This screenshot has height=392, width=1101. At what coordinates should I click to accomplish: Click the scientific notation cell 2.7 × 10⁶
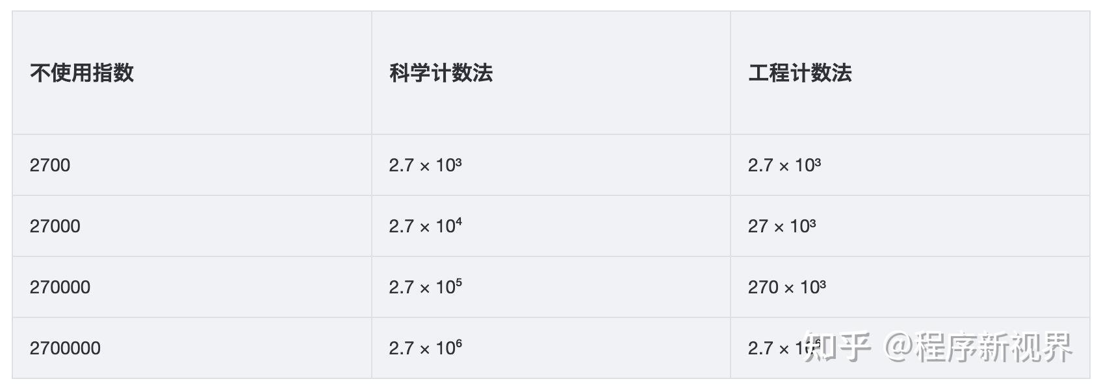(551, 348)
